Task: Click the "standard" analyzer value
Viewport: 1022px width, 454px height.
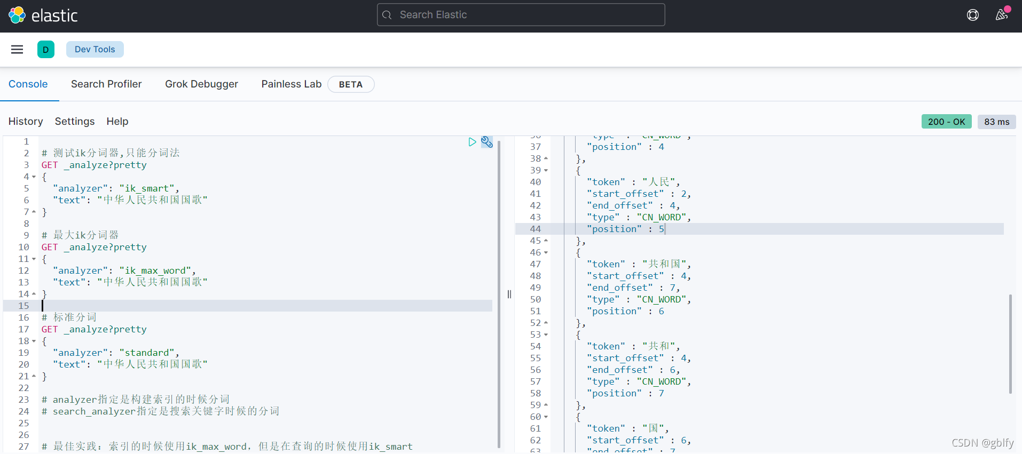Action: [147, 353]
